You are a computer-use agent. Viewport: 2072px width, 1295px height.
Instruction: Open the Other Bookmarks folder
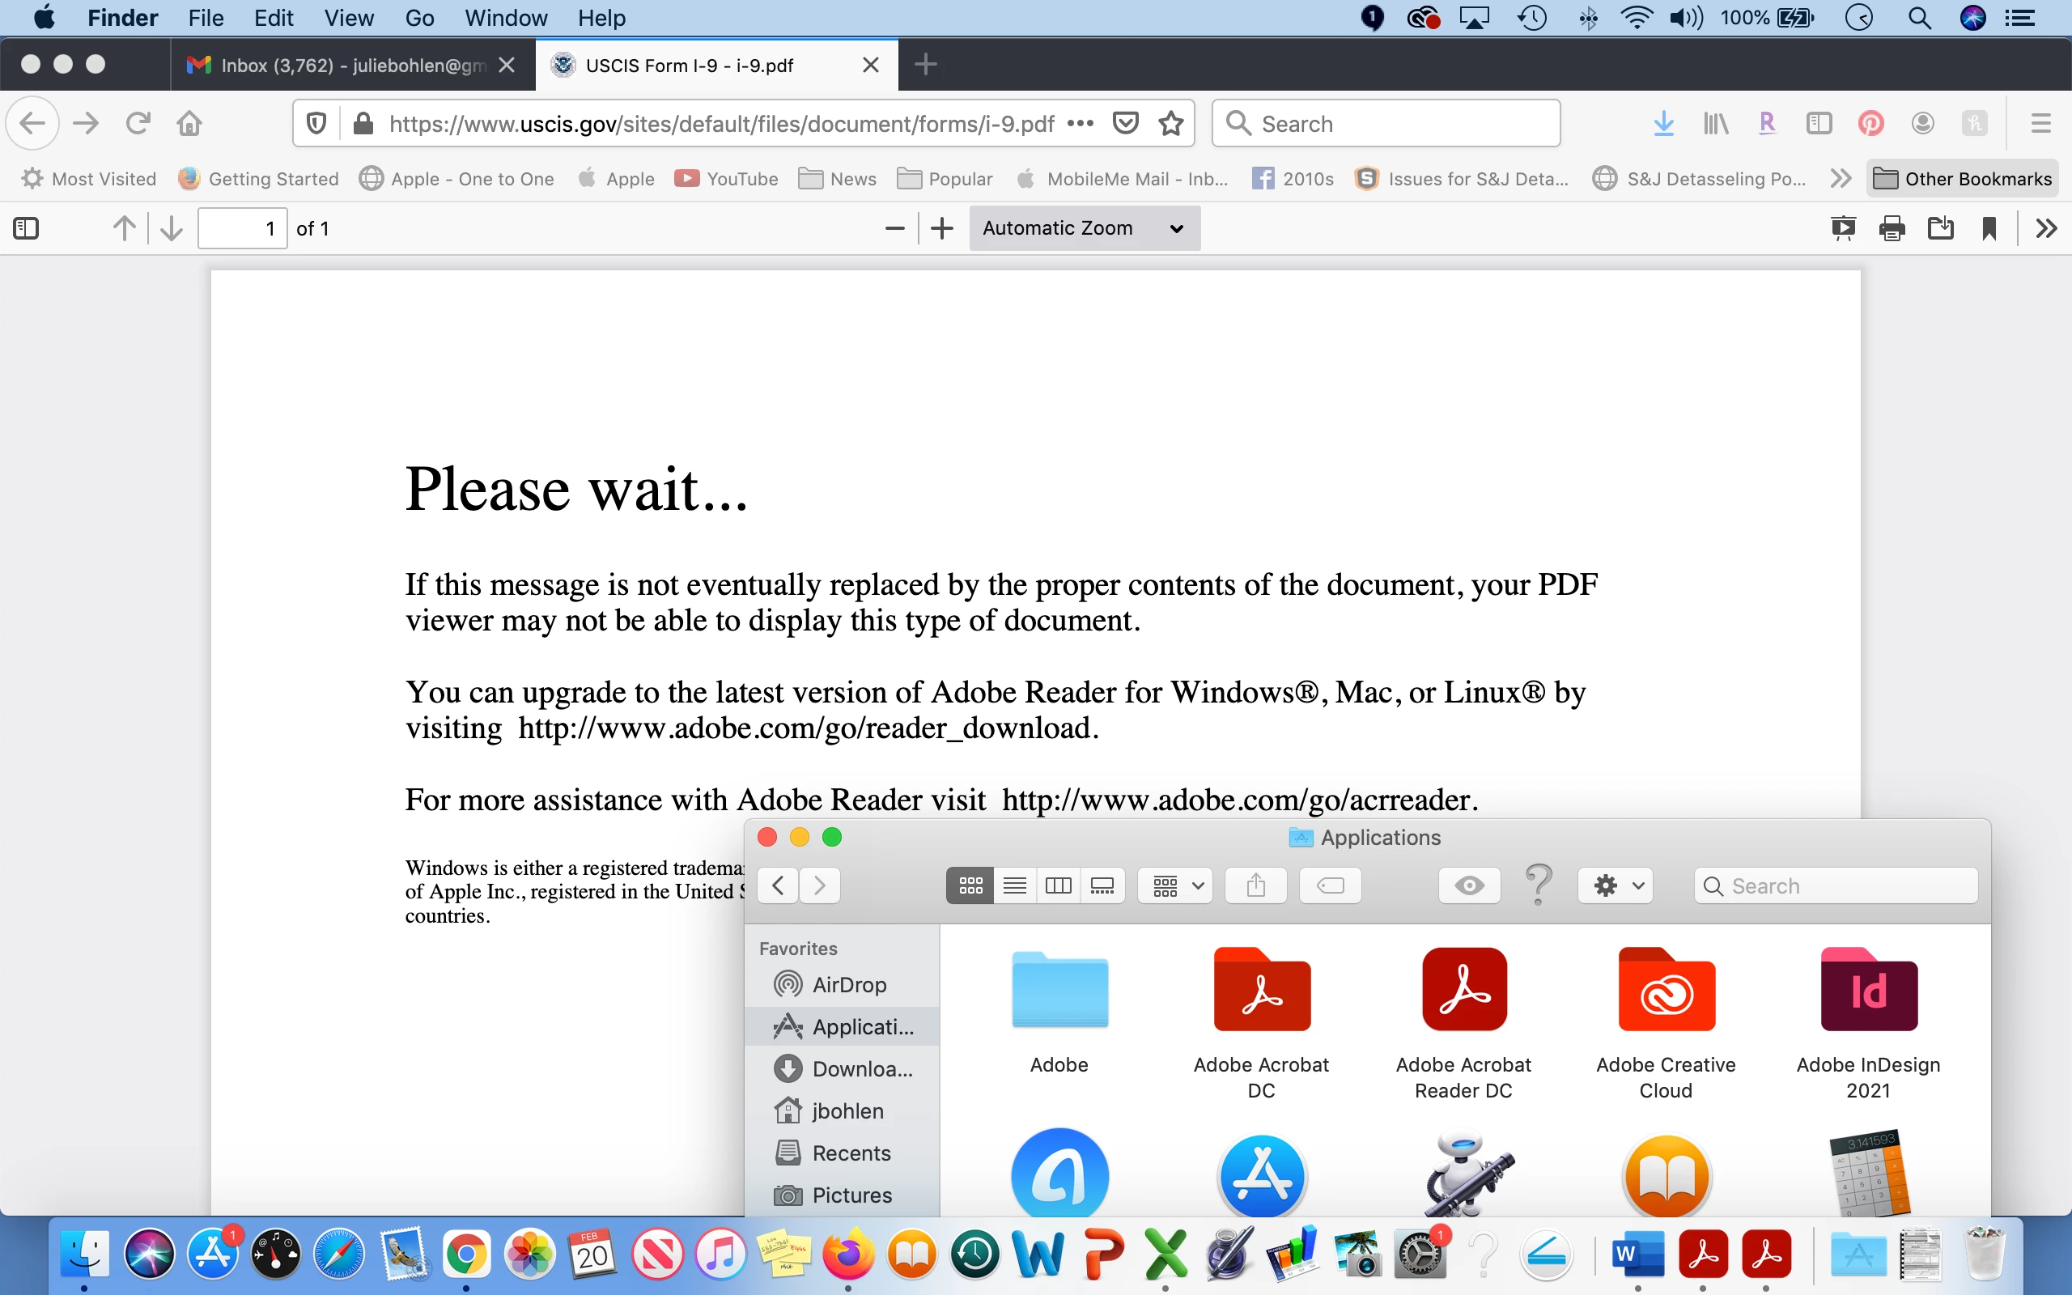click(1963, 179)
